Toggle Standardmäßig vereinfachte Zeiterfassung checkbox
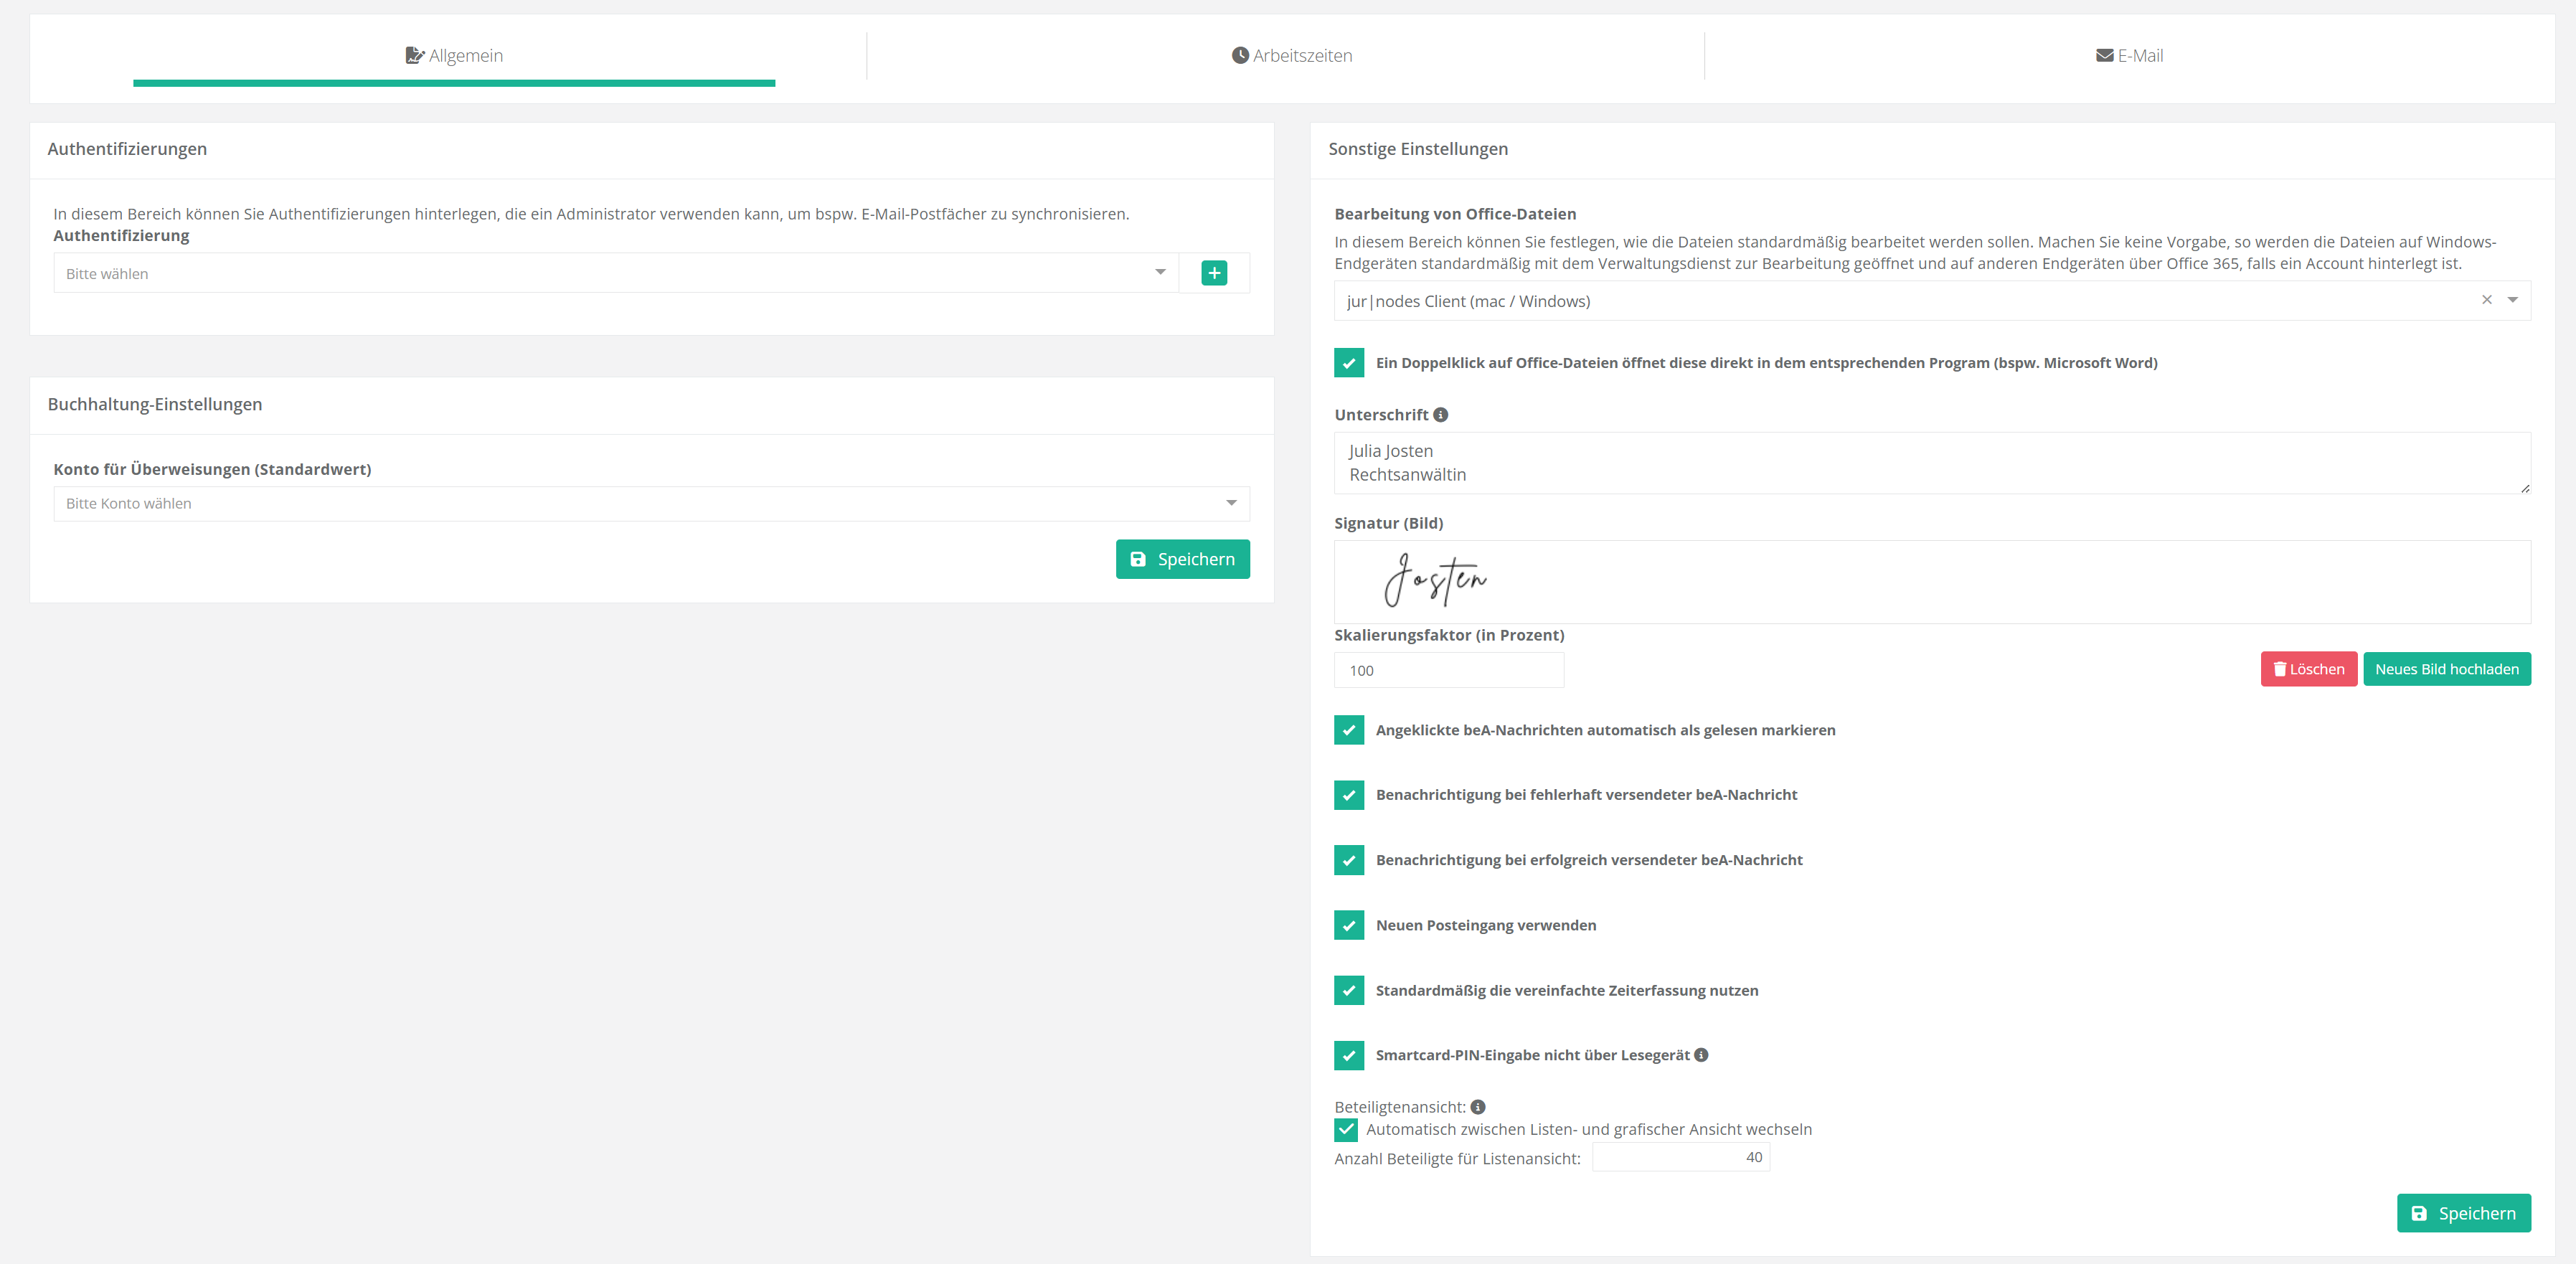This screenshot has width=2576, height=1264. [x=1349, y=990]
